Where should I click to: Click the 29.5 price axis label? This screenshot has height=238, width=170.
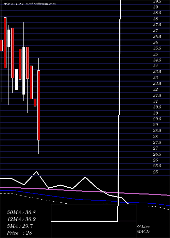pos(157,119)
